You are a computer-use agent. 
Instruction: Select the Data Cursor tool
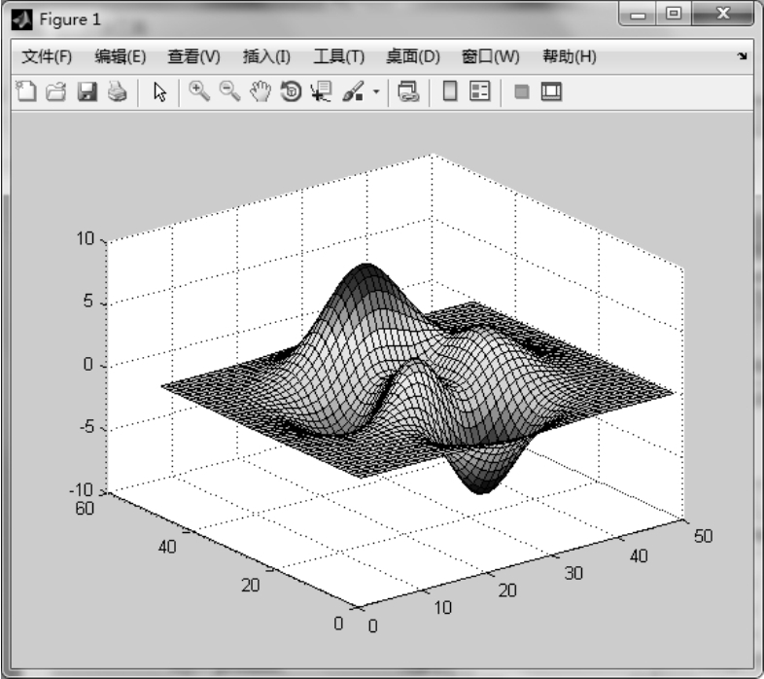321,92
